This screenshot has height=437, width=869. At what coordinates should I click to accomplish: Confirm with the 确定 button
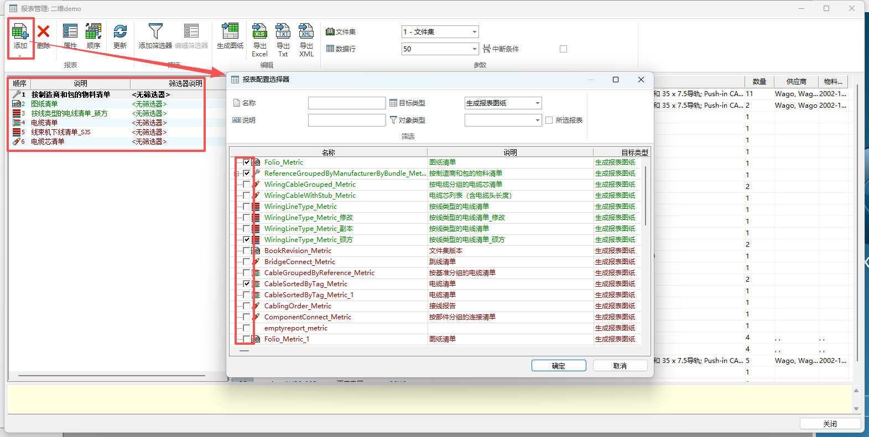click(x=559, y=366)
